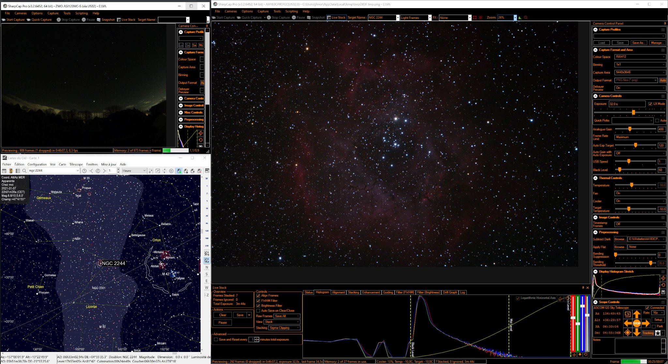The image size is (668, 364).
Task: Toggle the LX Mode checkbox
Action: point(650,104)
